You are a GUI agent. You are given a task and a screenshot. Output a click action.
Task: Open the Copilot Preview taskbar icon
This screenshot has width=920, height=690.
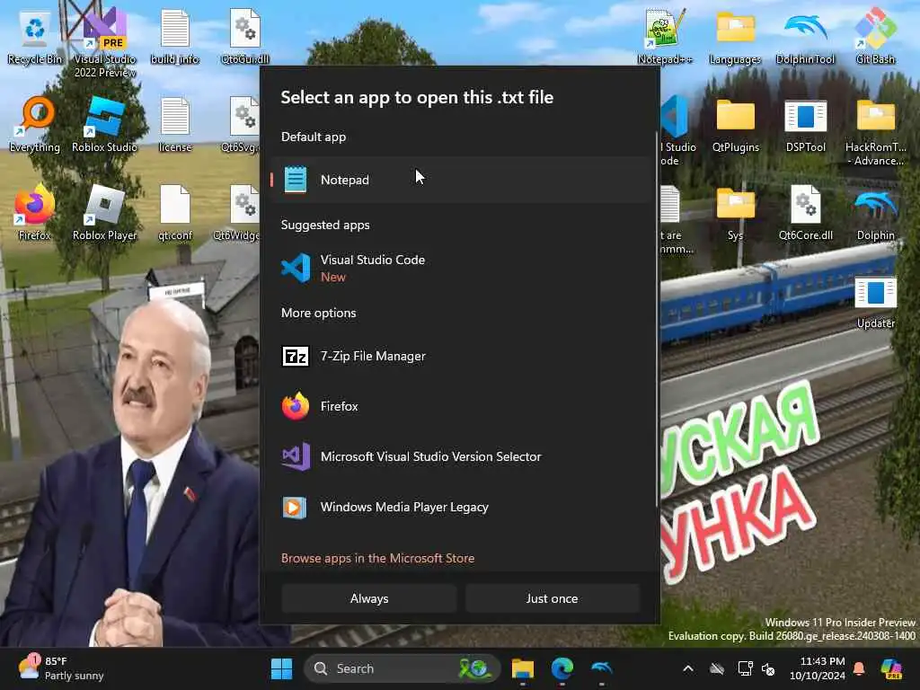(x=891, y=668)
